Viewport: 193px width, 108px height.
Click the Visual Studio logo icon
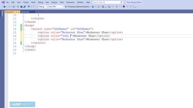tap(3, 2)
